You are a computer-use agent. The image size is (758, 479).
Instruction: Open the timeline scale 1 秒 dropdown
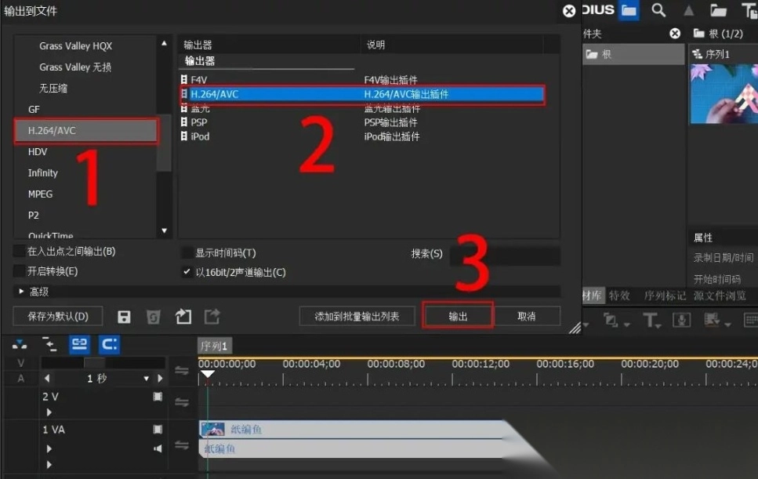pos(147,379)
